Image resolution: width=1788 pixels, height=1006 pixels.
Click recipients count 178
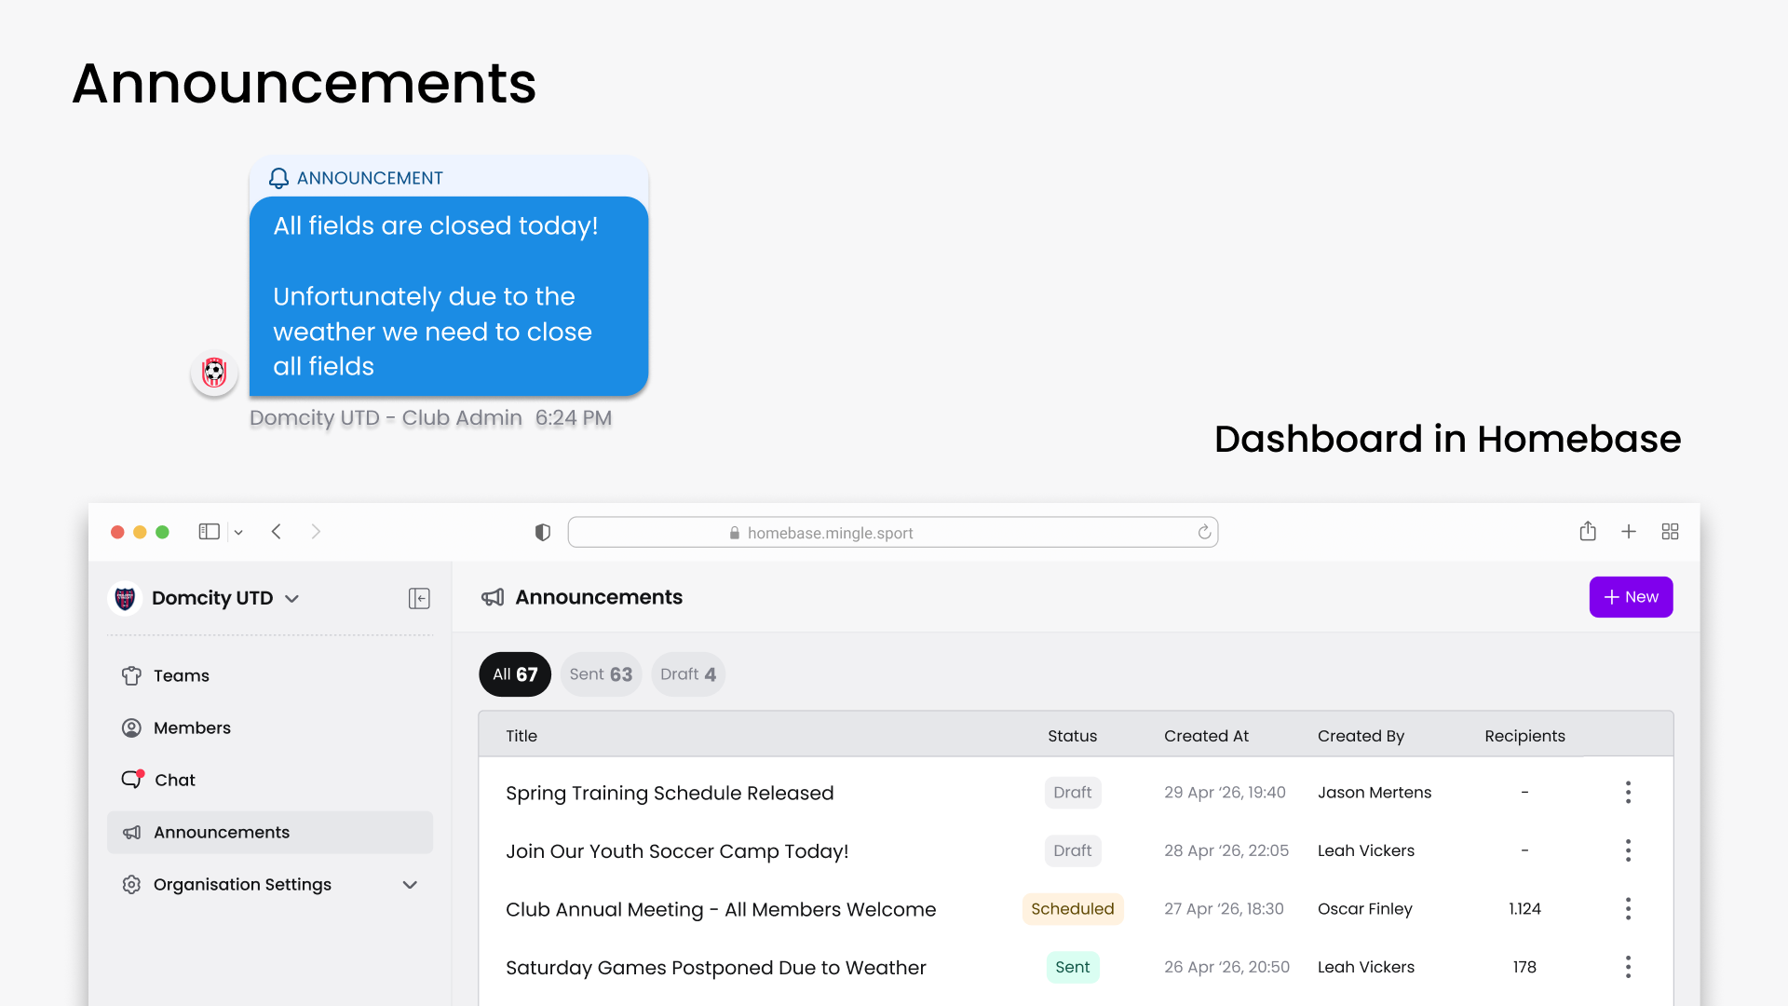1524,967
